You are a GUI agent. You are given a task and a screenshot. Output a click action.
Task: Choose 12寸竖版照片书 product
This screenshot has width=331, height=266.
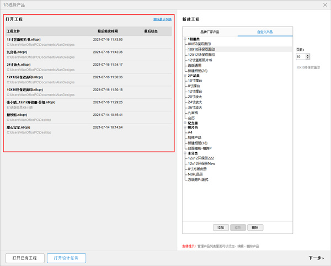[x=200, y=60]
